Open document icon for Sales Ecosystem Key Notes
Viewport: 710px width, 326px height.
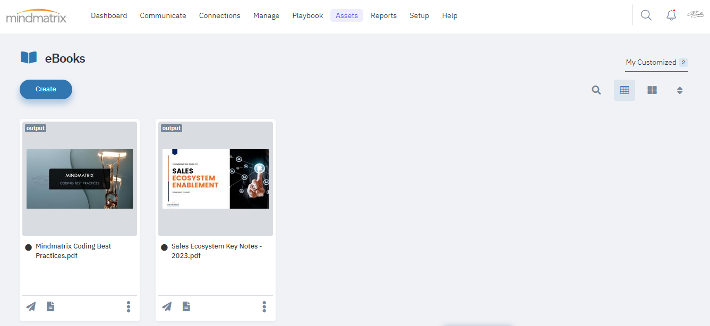tap(186, 306)
